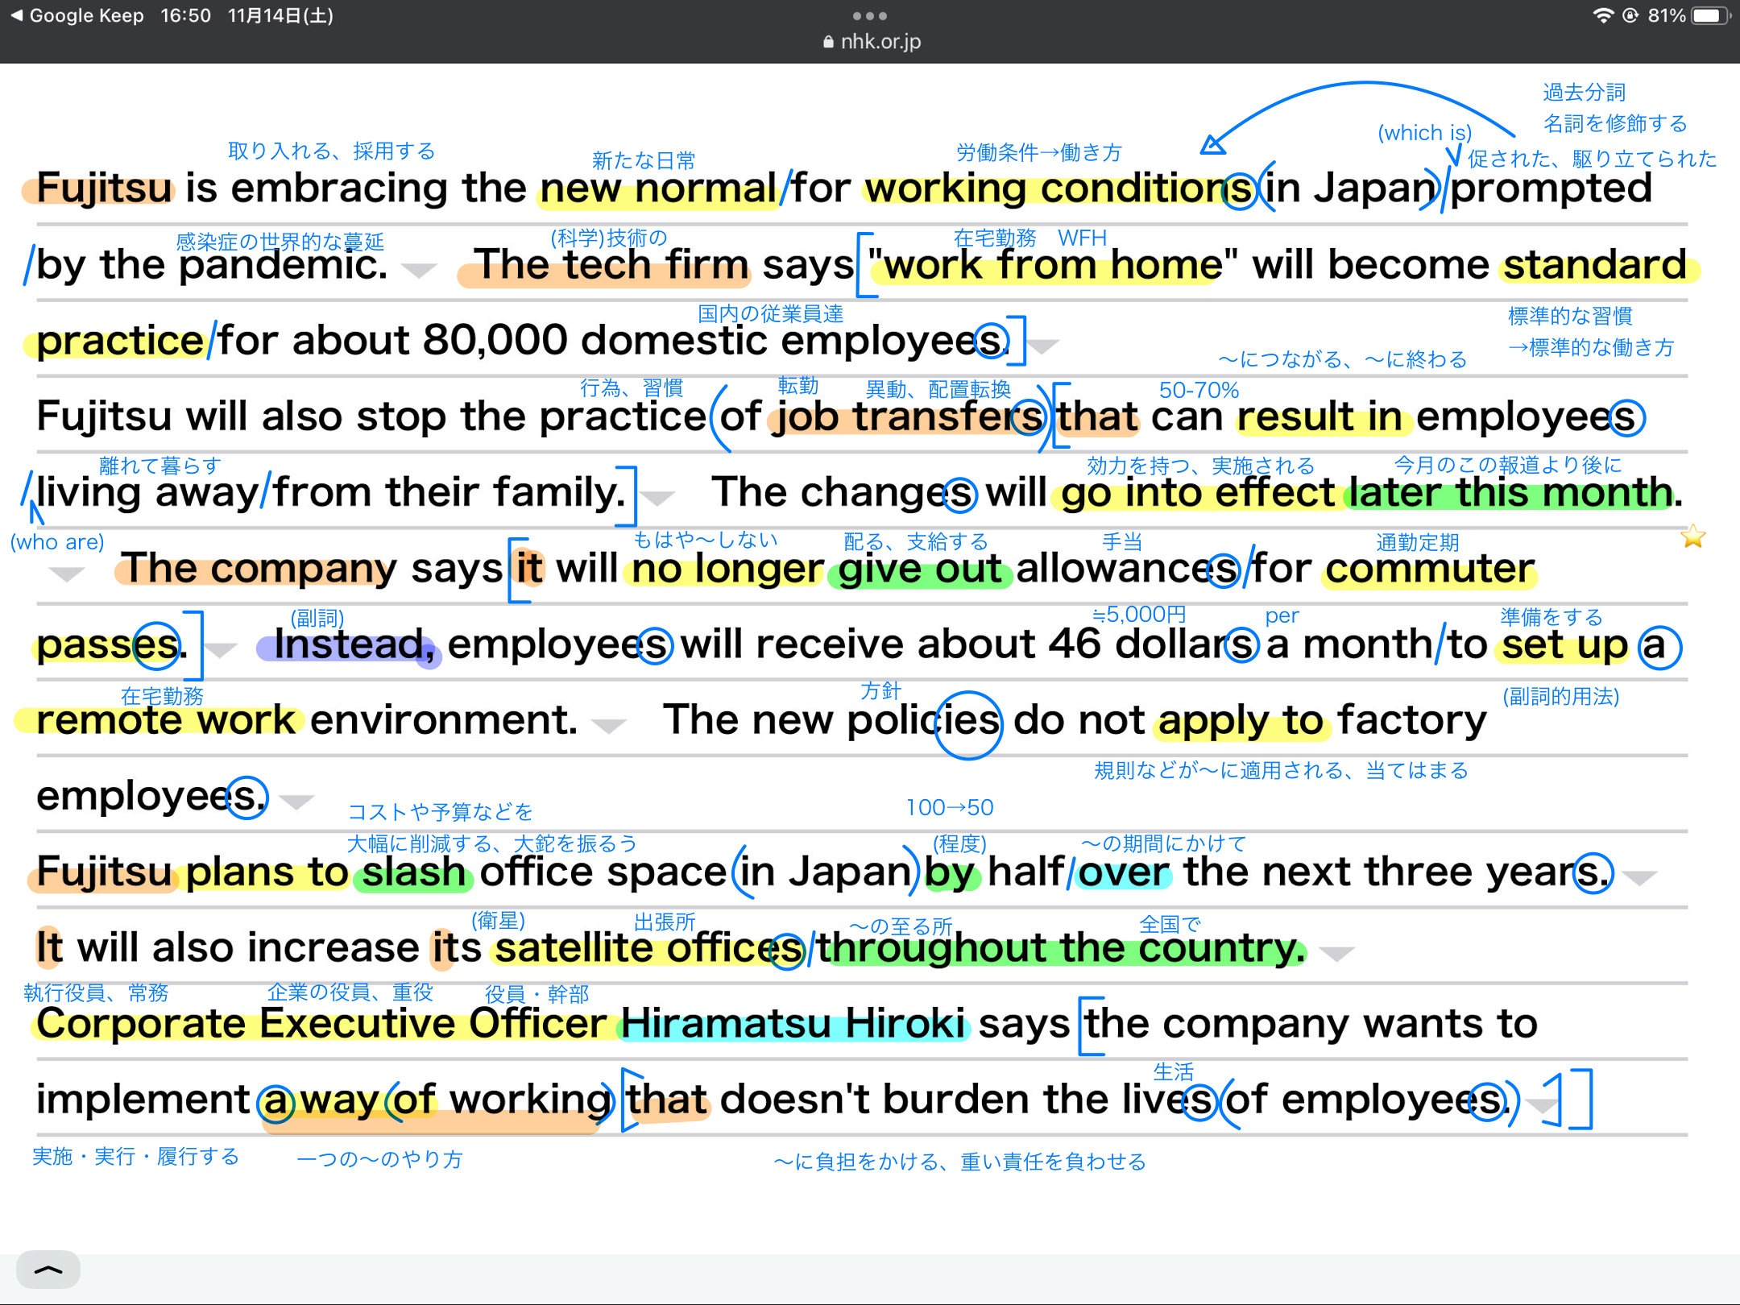Viewport: 1740px width, 1305px height.
Task: Tap the orientation lock status icon
Action: pos(1631,15)
